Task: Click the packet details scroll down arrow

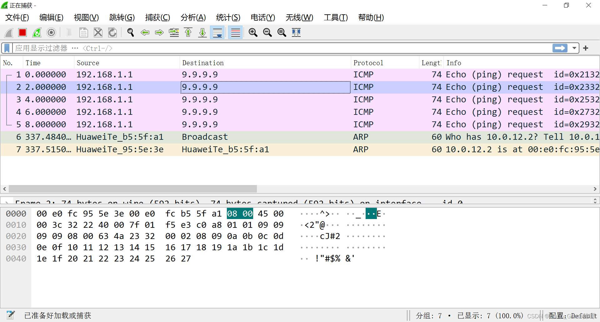Action: pyautogui.click(x=595, y=202)
